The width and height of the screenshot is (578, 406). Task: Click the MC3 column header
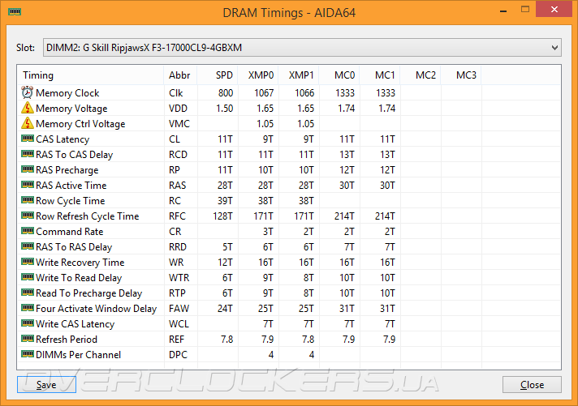pyautogui.click(x=461, y=75)
